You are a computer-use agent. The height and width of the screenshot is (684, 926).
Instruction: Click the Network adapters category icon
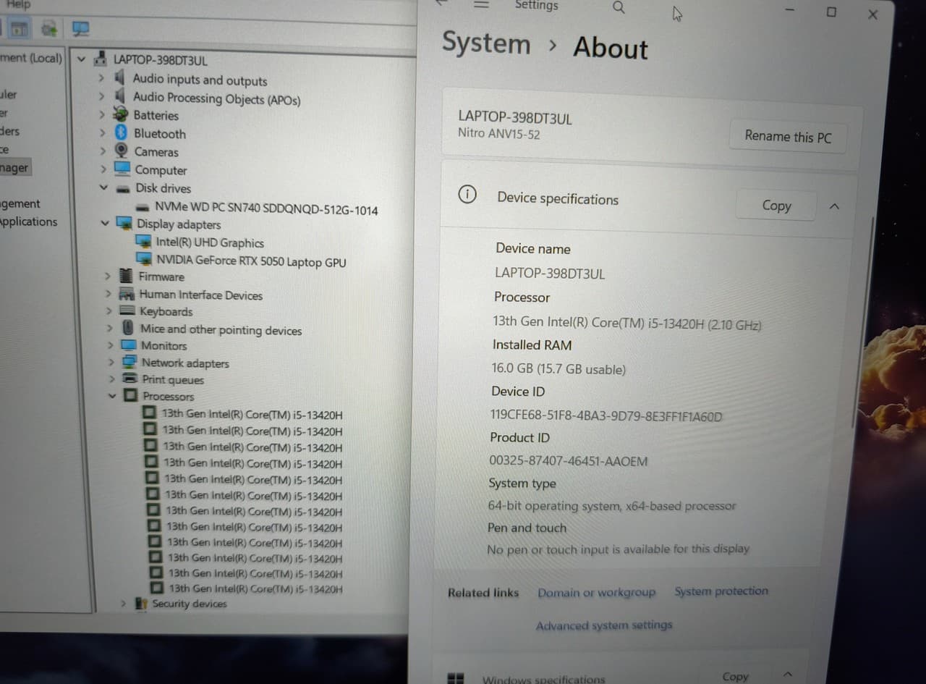click(x=129, y=362)
